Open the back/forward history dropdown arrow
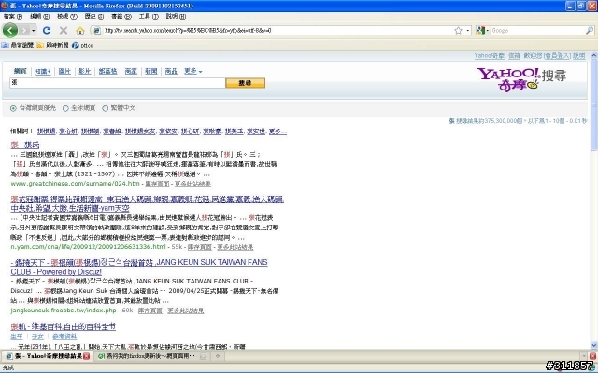 (34, 31)
